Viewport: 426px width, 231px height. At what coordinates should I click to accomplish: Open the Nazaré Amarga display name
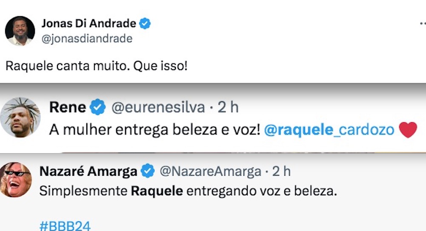88,171
